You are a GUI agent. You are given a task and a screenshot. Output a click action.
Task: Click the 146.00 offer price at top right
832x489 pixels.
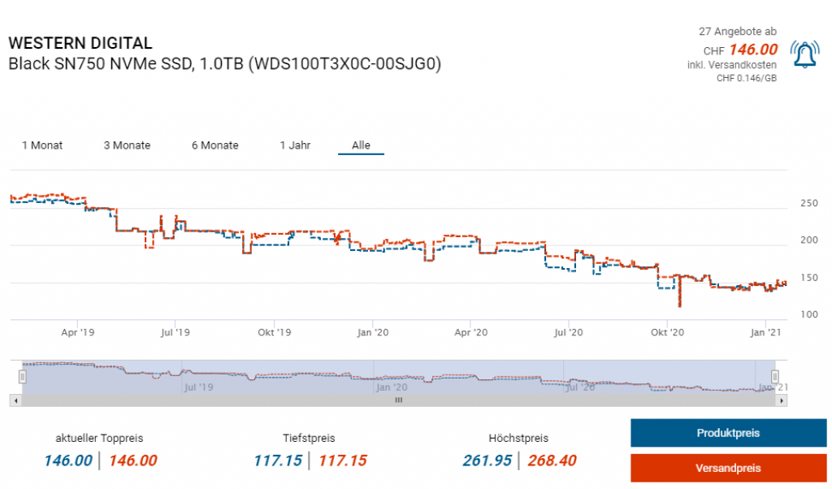(x=752, y=50)
